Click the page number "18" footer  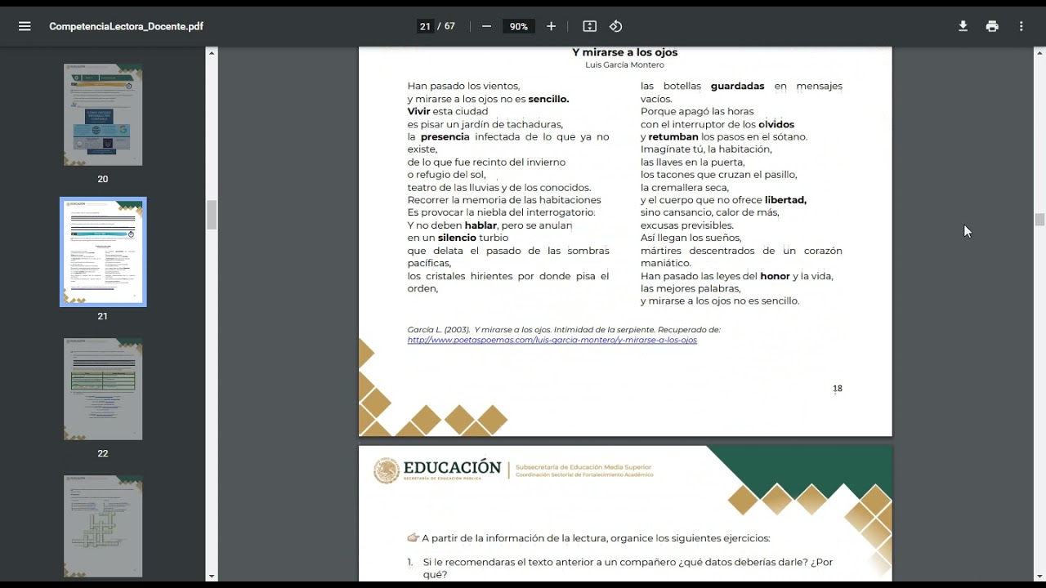(838, 389)
